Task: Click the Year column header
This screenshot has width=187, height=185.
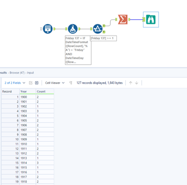Action: tap(28, 92)
